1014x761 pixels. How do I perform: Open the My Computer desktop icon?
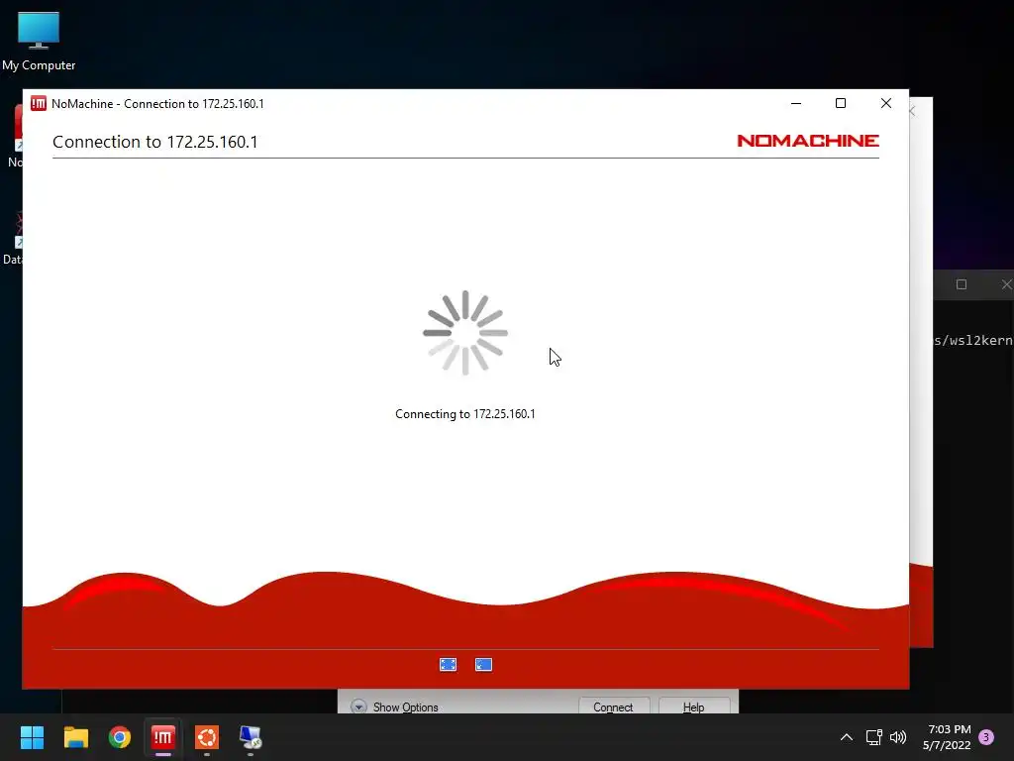pyautogui.click(x=39, y=42)
